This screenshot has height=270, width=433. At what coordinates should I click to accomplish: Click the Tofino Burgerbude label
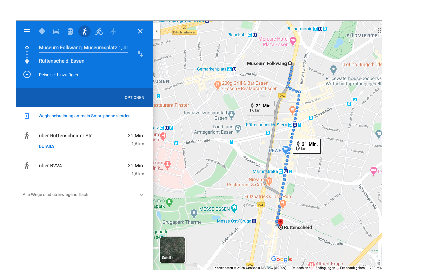pos(363,64)
